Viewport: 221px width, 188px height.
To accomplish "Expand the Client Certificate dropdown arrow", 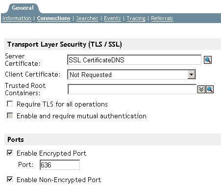I will tap(191, 75).
